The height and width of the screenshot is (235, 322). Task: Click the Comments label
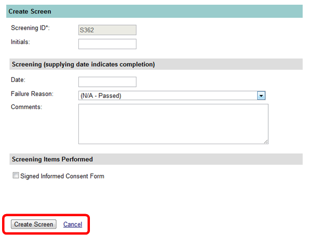(x=26, y=107)
